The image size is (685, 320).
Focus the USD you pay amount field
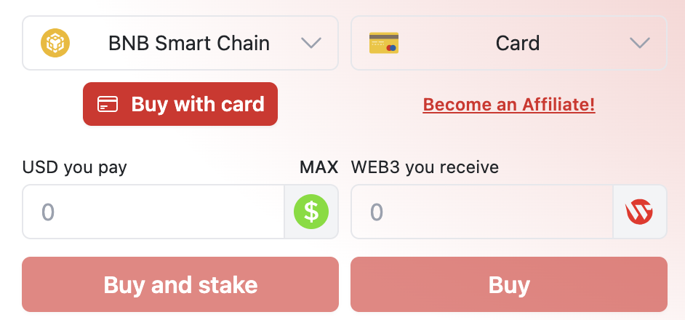pyautogui.click(x=153, y=212)
